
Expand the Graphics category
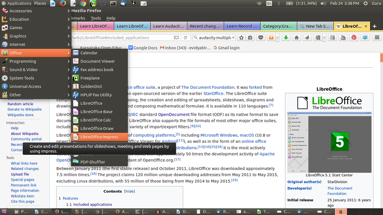click(35, 36)
